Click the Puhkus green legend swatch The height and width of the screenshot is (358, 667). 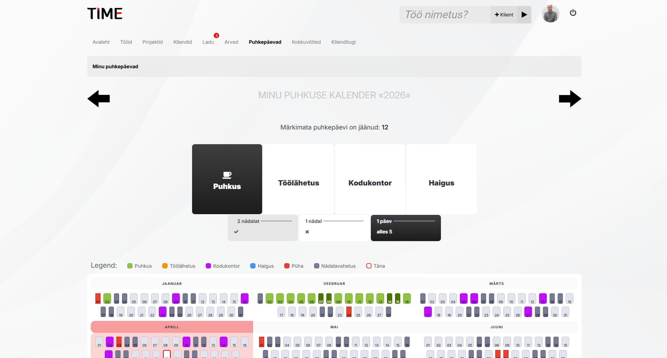coord(130,266)
